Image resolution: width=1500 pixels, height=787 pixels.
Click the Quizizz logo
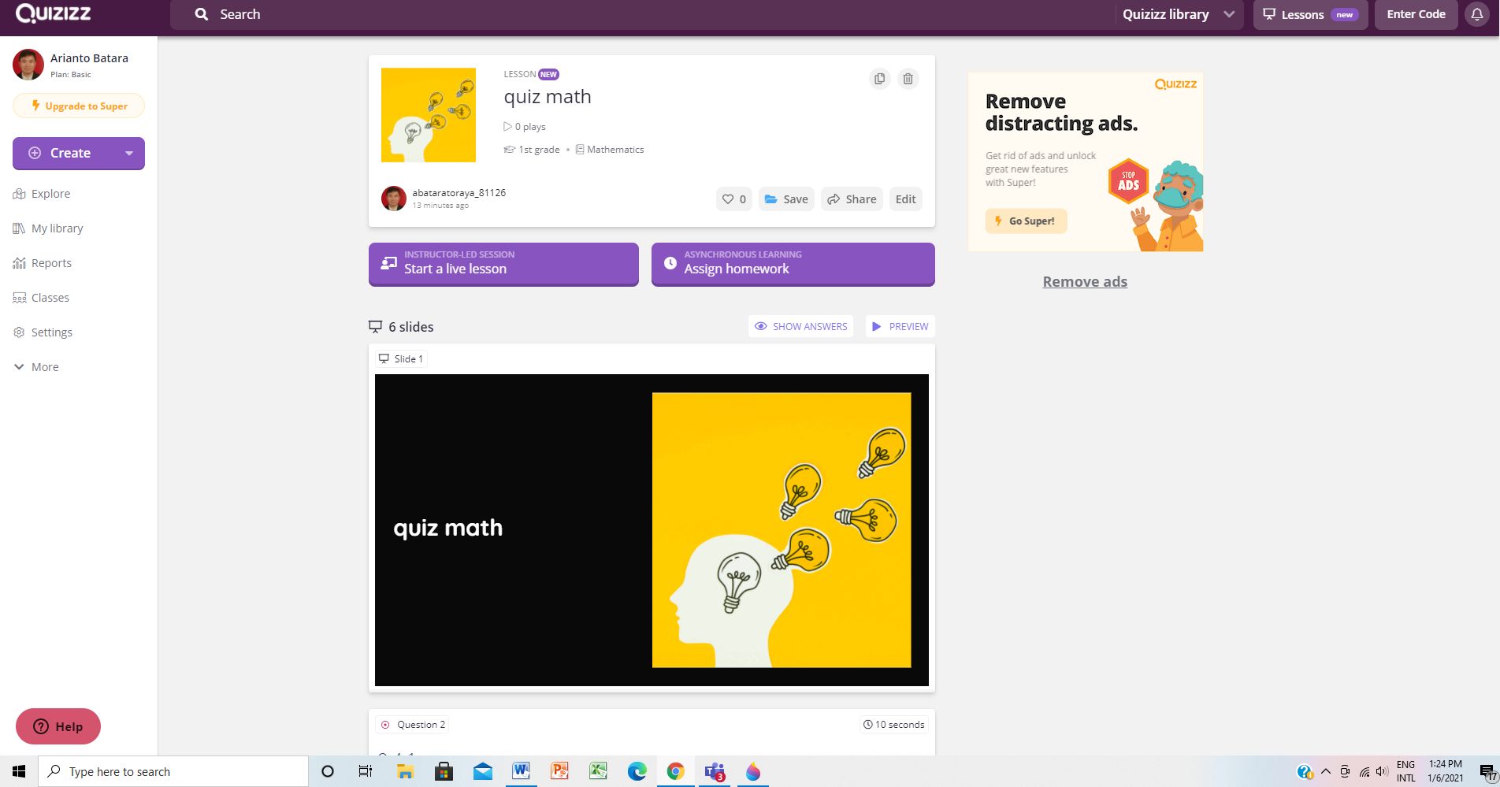(54, 13)
